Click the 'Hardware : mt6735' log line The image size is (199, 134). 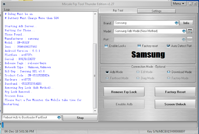18,80
